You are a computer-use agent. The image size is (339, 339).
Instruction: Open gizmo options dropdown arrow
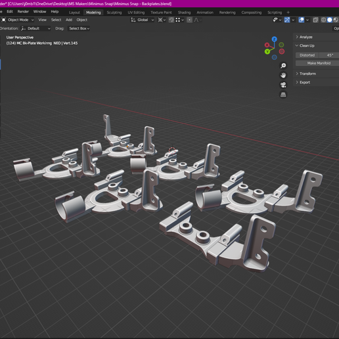[x=293, y=20]
